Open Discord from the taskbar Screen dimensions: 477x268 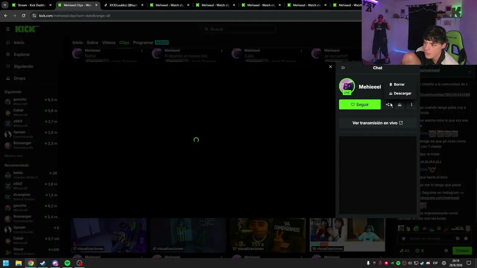(x=55, y=263)
